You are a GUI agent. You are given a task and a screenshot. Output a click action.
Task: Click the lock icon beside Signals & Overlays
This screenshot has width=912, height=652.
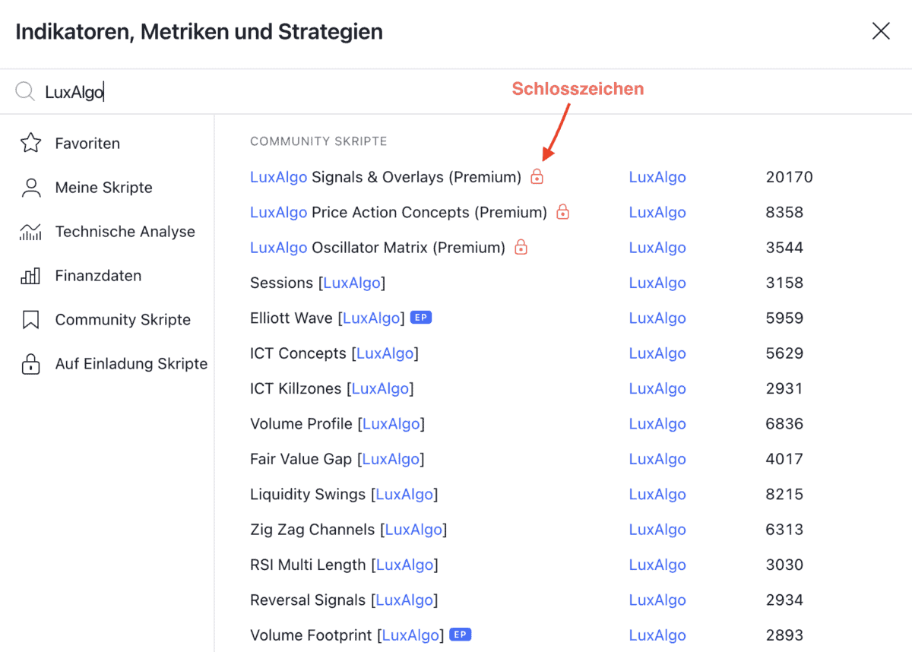537,176
